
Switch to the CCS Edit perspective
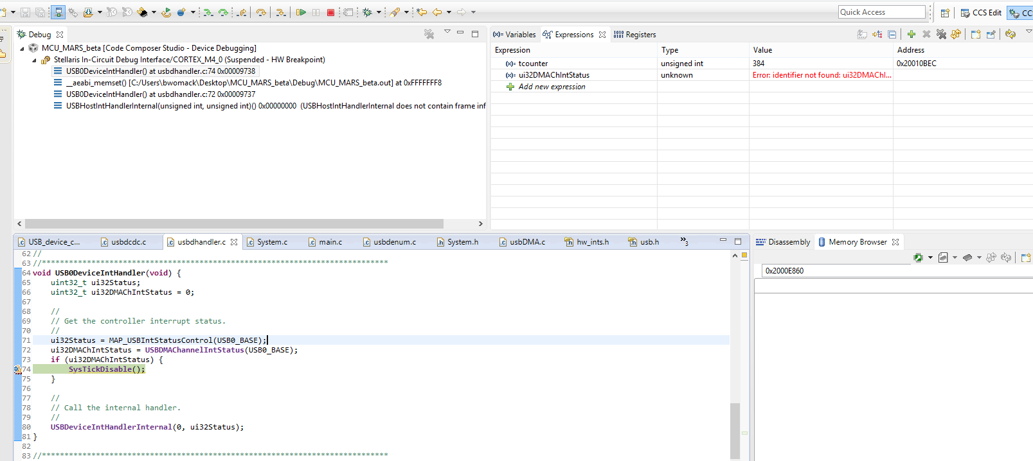tap(981, 13)
